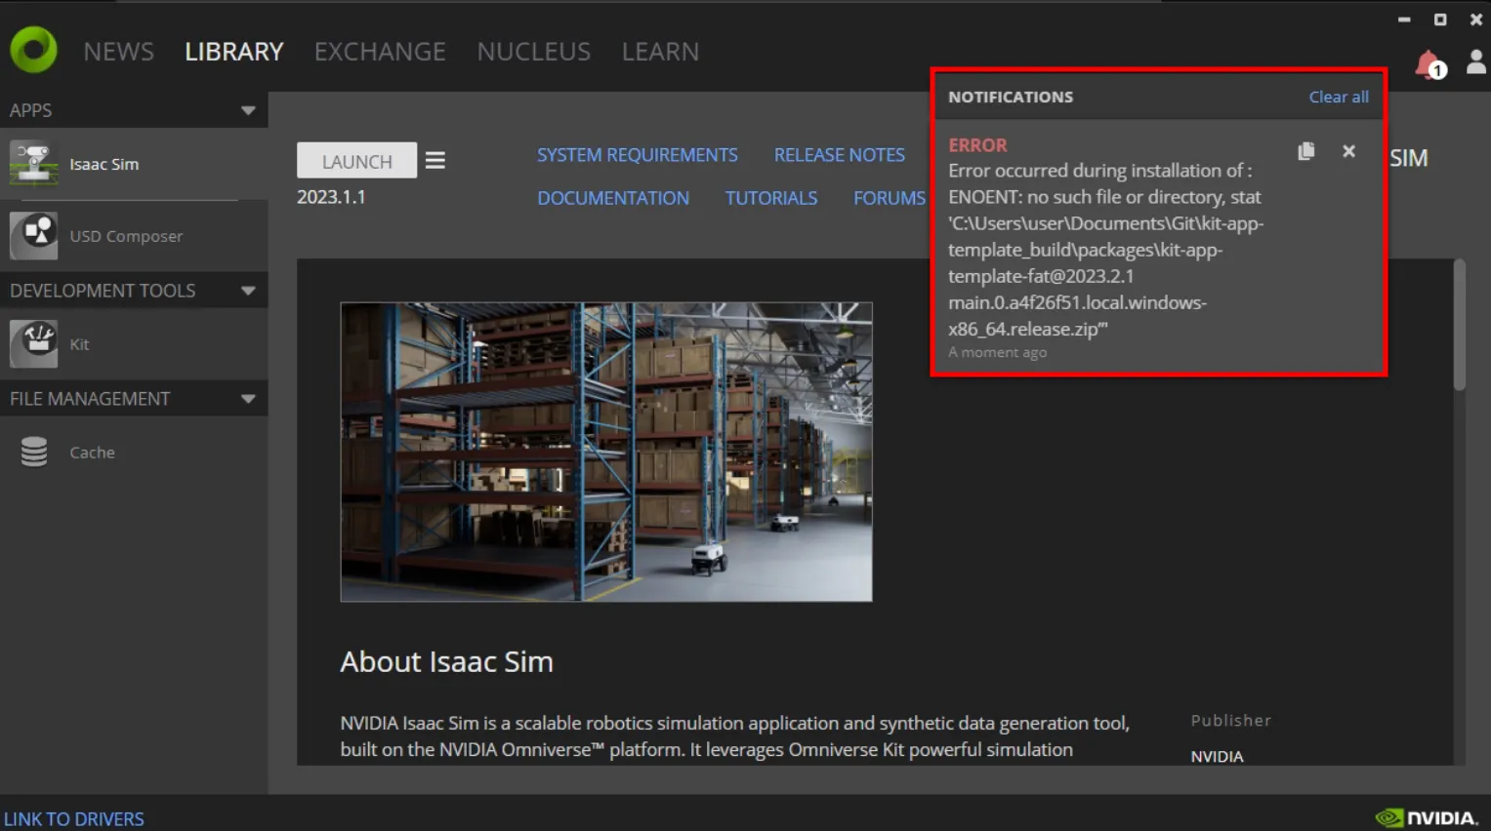Clear all notifications

point(1339,97)
